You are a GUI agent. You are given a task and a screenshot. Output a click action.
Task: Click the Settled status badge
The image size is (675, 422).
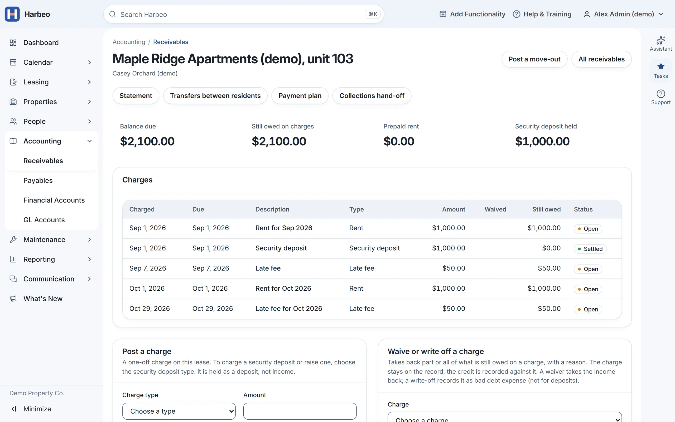pos(590,249)
